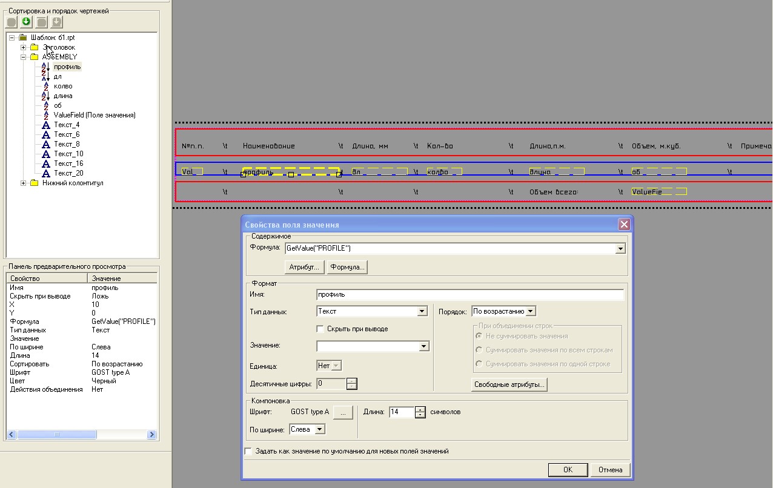Select ValueField (Поле значения) field icon
The width and height of the screenshot is (773, 488).
tap(45, 115)
